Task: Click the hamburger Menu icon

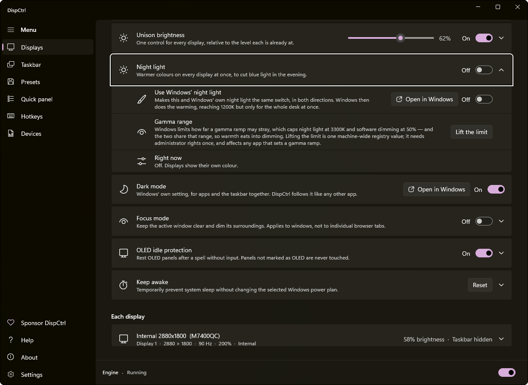Action: point(11,30)
